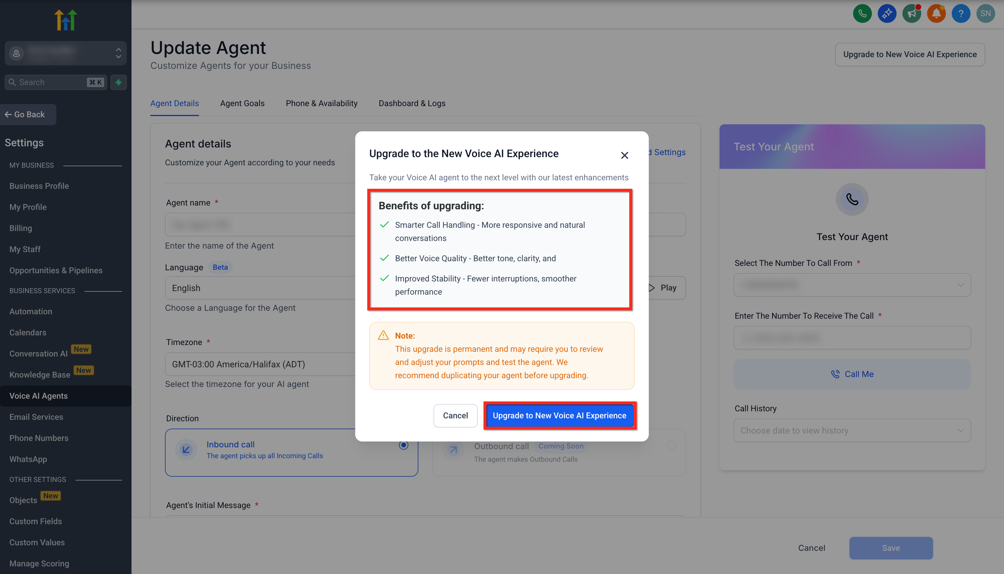
Task: Click the green lightning quick actions icon
Action: coord(118,82)
